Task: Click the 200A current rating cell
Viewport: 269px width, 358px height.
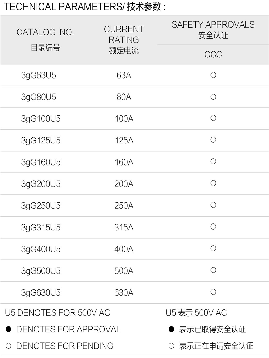Action: coord(124,184)
